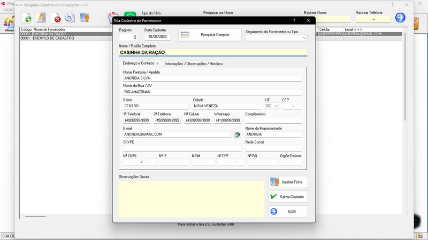Click the SAIR button to exit

coord(288,212)
